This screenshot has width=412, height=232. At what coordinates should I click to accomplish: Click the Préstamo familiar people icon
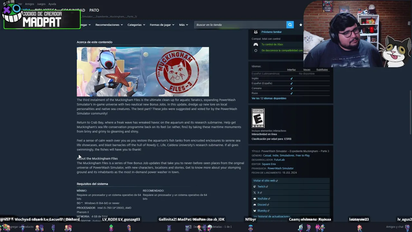(x=256, y=32)
